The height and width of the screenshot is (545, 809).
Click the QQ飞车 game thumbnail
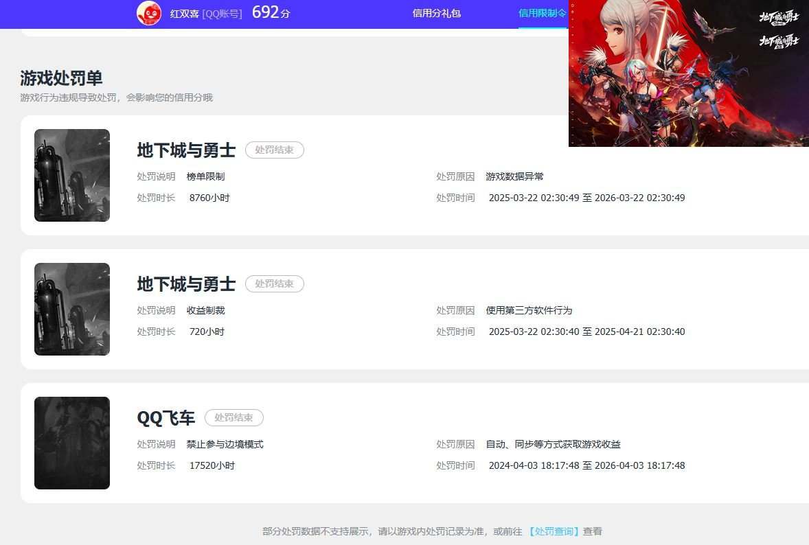click(72, 443)
